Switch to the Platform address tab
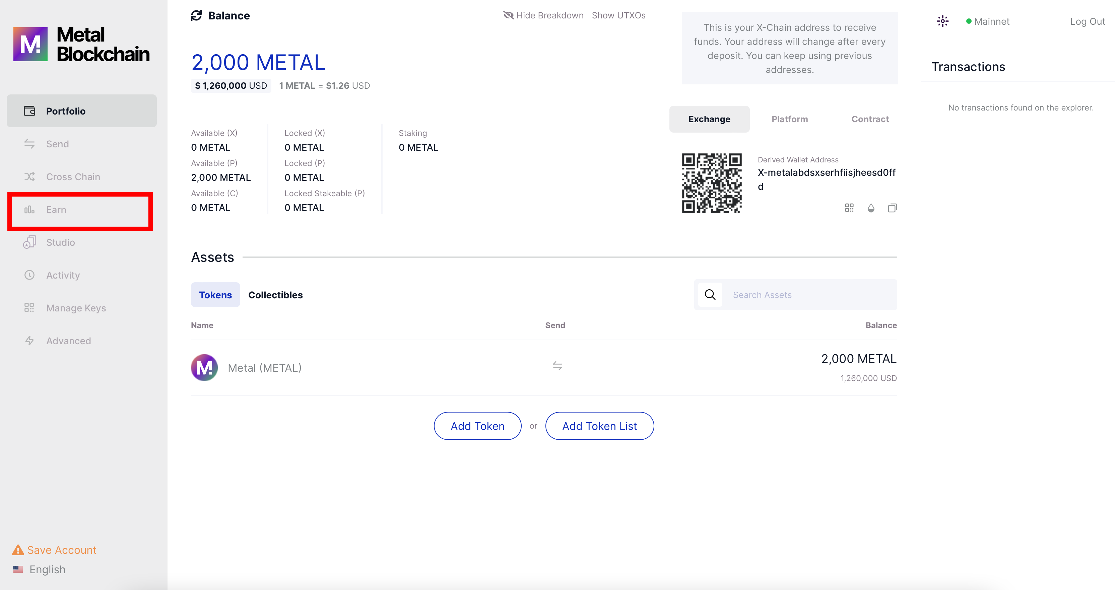Screen dimensions: 1115x590 (789, 119)
